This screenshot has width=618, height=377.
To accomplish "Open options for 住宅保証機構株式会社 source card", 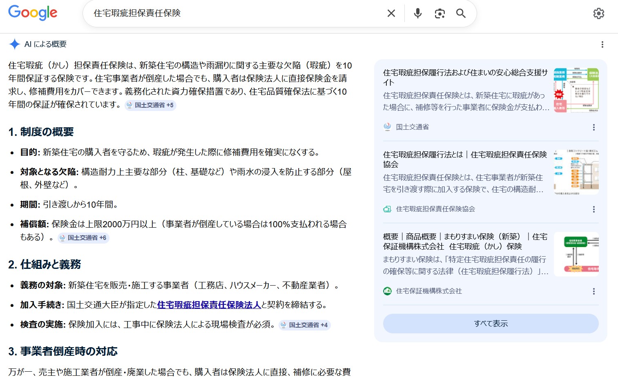I will click(593, 291).
